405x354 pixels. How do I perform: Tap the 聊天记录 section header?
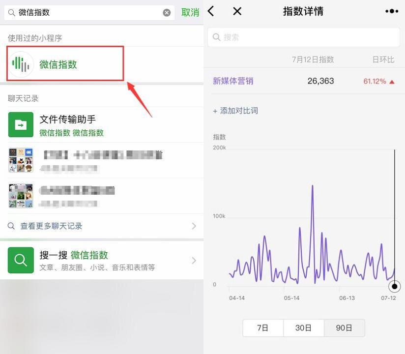pyautogui.click(x=23, y=98)
